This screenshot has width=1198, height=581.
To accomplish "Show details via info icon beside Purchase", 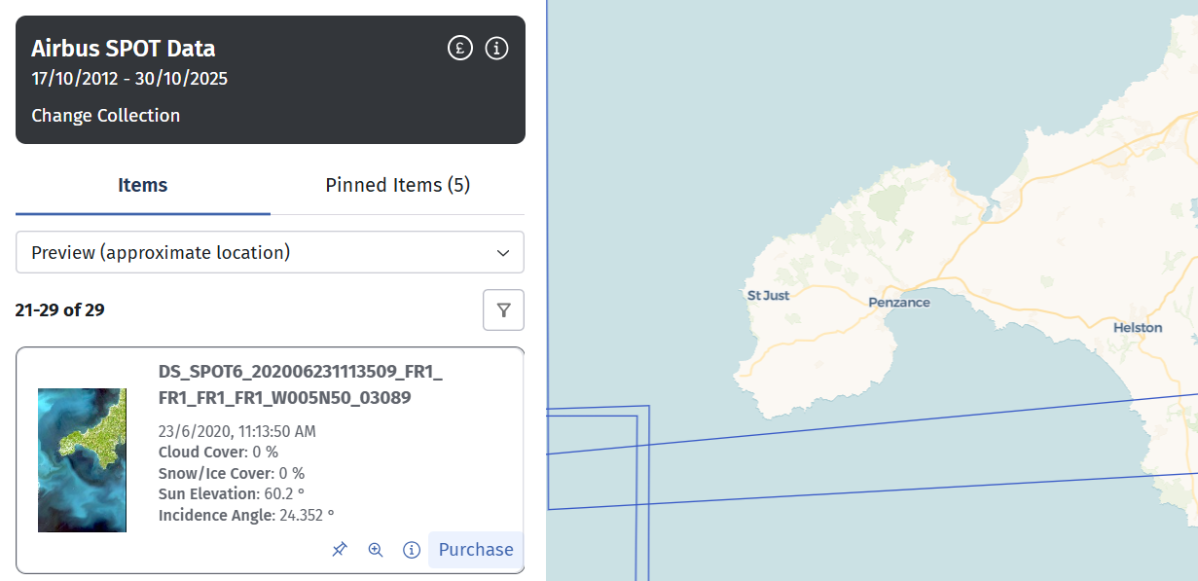I will 412,550.
